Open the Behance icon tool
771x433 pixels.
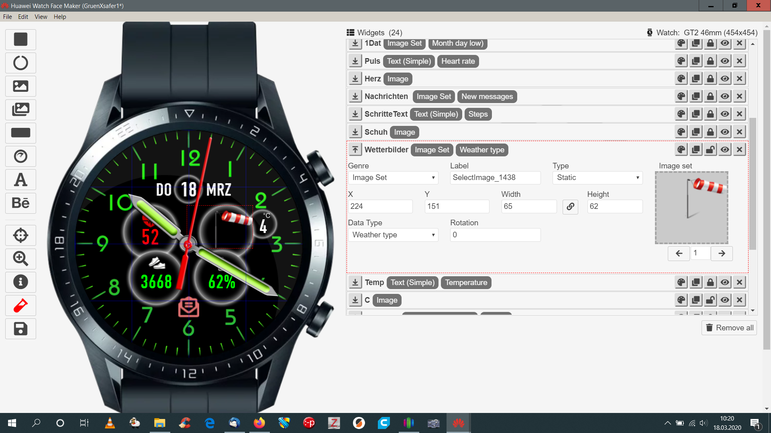[20, 203]
